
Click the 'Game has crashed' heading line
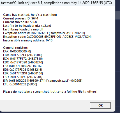pos(30,15)
